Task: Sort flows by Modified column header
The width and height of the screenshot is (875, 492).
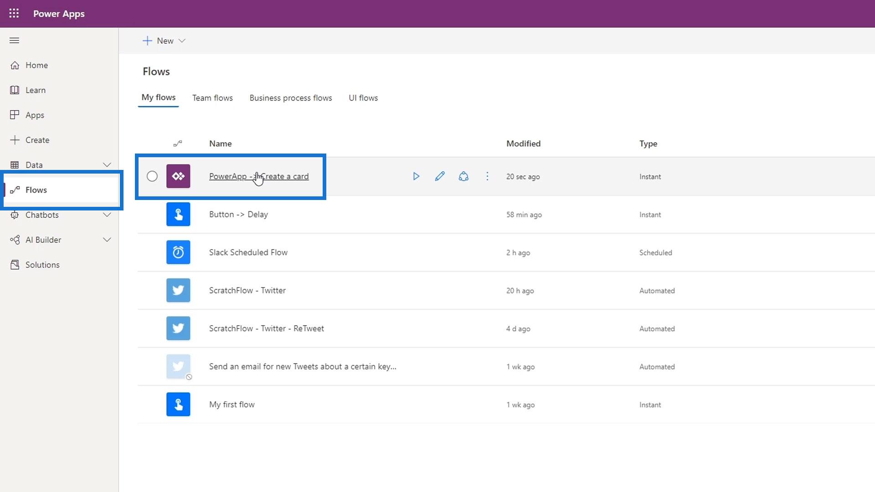Action: [523, 143]
